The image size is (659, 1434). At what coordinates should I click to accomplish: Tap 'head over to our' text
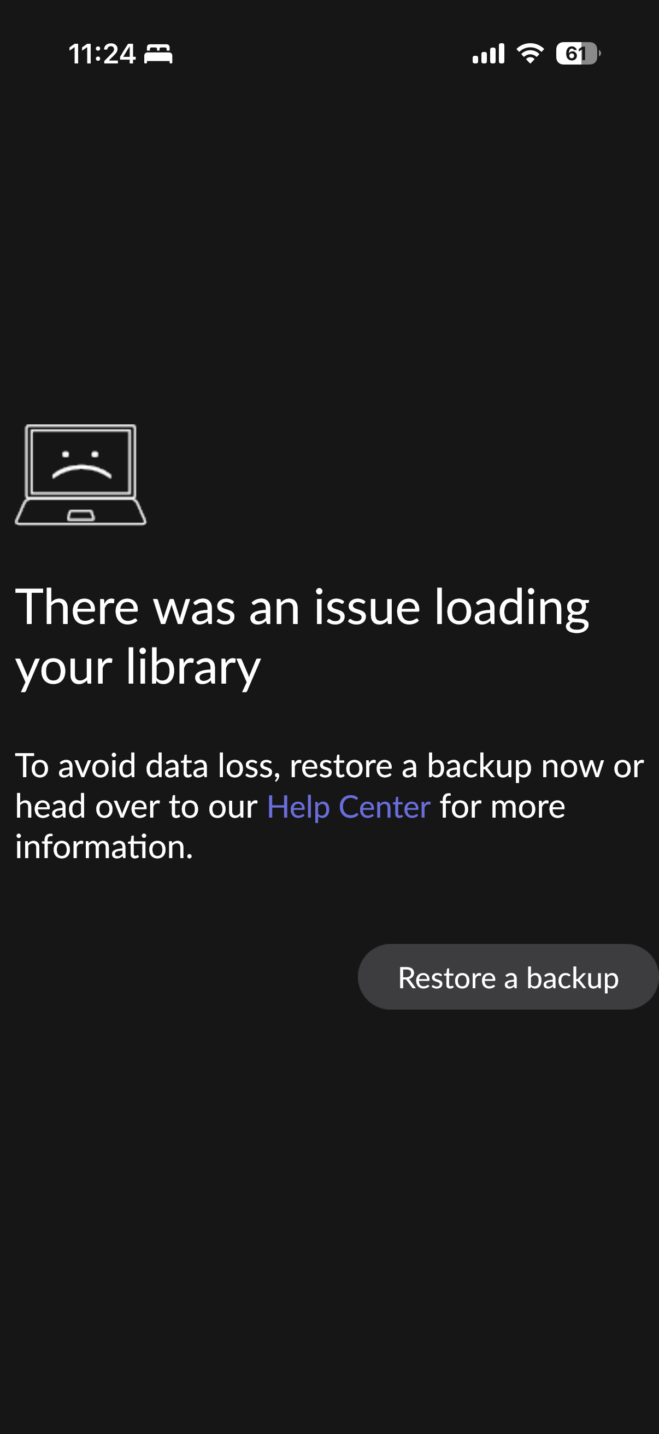point(136,807)
